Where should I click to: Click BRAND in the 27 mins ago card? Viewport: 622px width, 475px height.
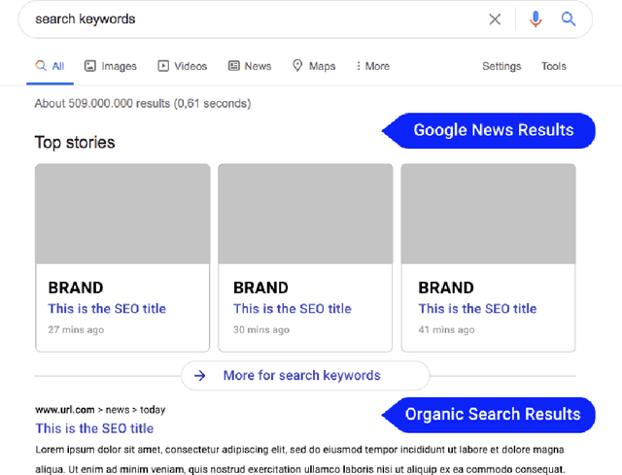pos(76,288)
